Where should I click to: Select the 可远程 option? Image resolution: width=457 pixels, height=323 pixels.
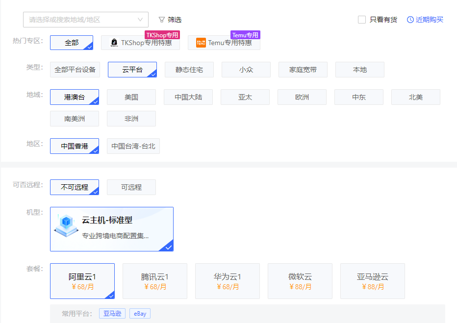pyautogui.click(x=131, y=187)
